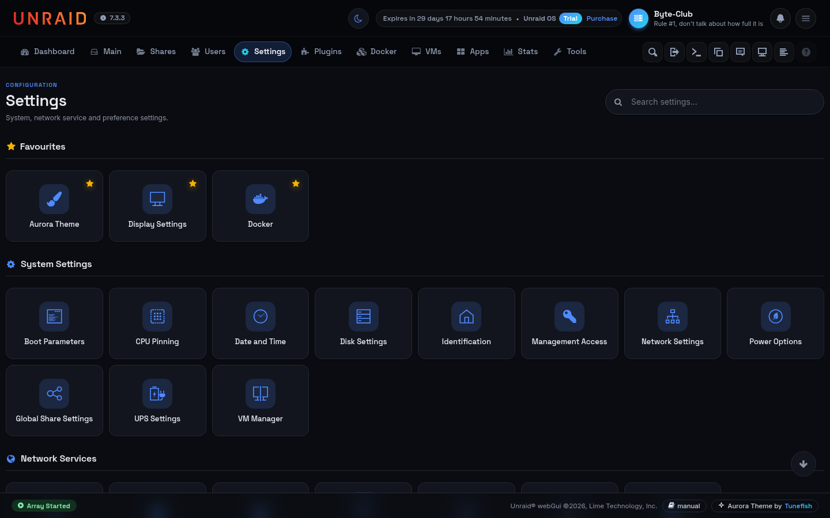Open the Docker navigation tab

pos(376,52)
